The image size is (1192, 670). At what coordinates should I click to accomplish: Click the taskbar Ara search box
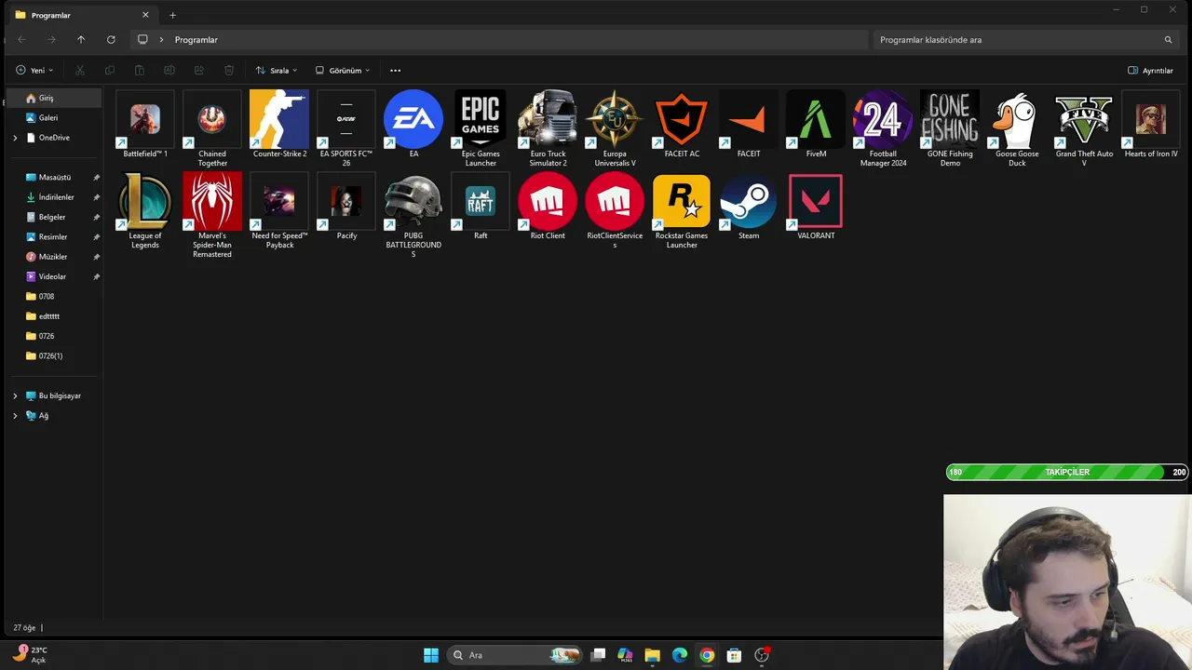[x=514, y=655]
